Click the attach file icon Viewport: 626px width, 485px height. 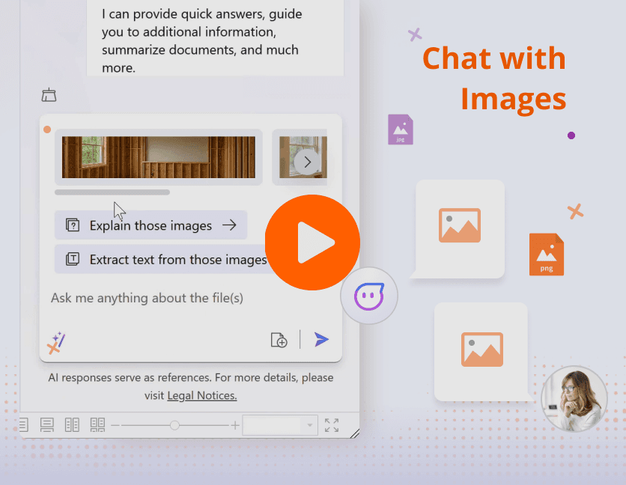tap(279, 340)
